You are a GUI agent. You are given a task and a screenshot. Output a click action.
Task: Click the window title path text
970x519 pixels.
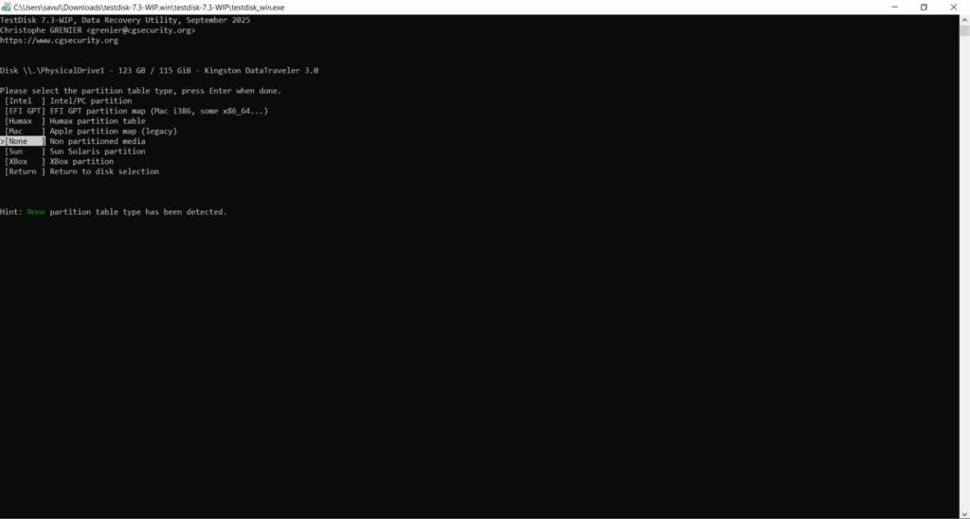tap(149, 8)
